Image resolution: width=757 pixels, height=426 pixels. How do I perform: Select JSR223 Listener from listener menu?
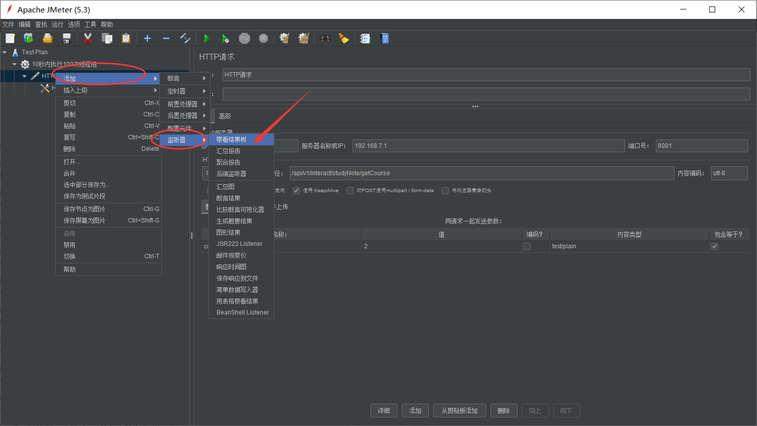tap(241, 244)
